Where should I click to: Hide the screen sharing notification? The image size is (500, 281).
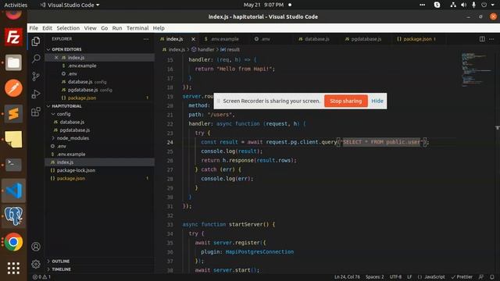click(377, 101)
